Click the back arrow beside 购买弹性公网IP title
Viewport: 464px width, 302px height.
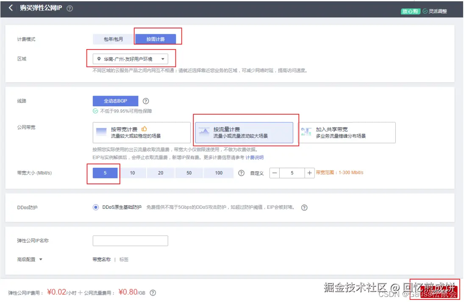click(10, 7)
